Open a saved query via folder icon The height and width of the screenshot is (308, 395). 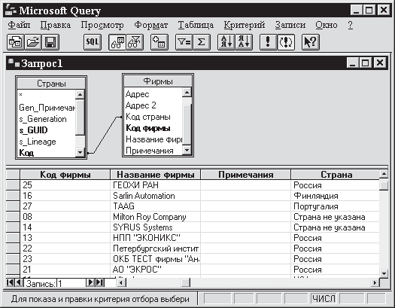tap(33, 42)
